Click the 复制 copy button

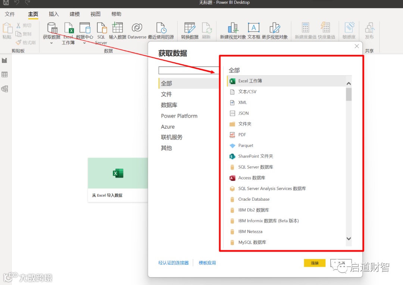(x=24, y=34)
